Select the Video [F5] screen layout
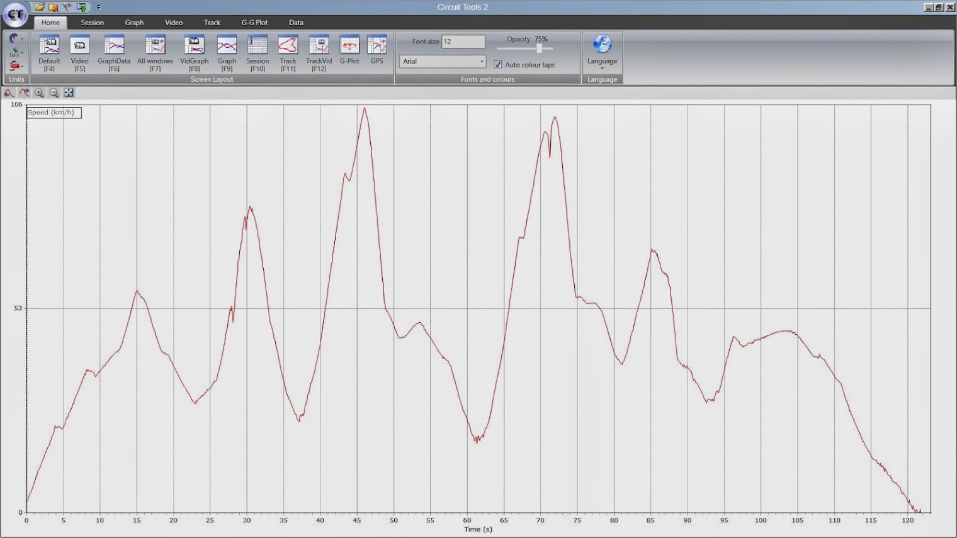Screen dimensions: 957x538 click(79, 54)
